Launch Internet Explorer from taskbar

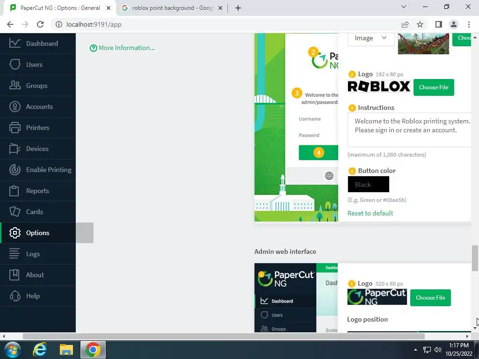point(40,350)
